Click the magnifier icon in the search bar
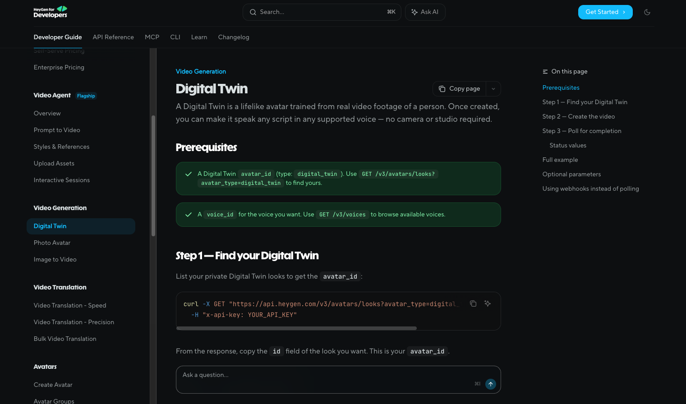Screen dimensions: 686x404 tap(253, 12)
